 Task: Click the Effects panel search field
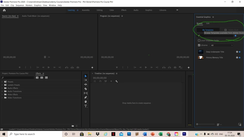click(18, 78)
